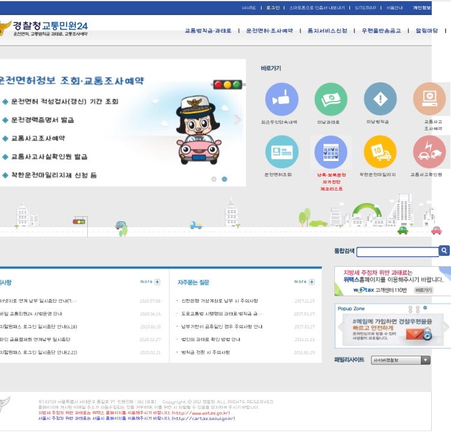Click the 통합검색 search input field
Screen dimensions: 451x441
398,252
